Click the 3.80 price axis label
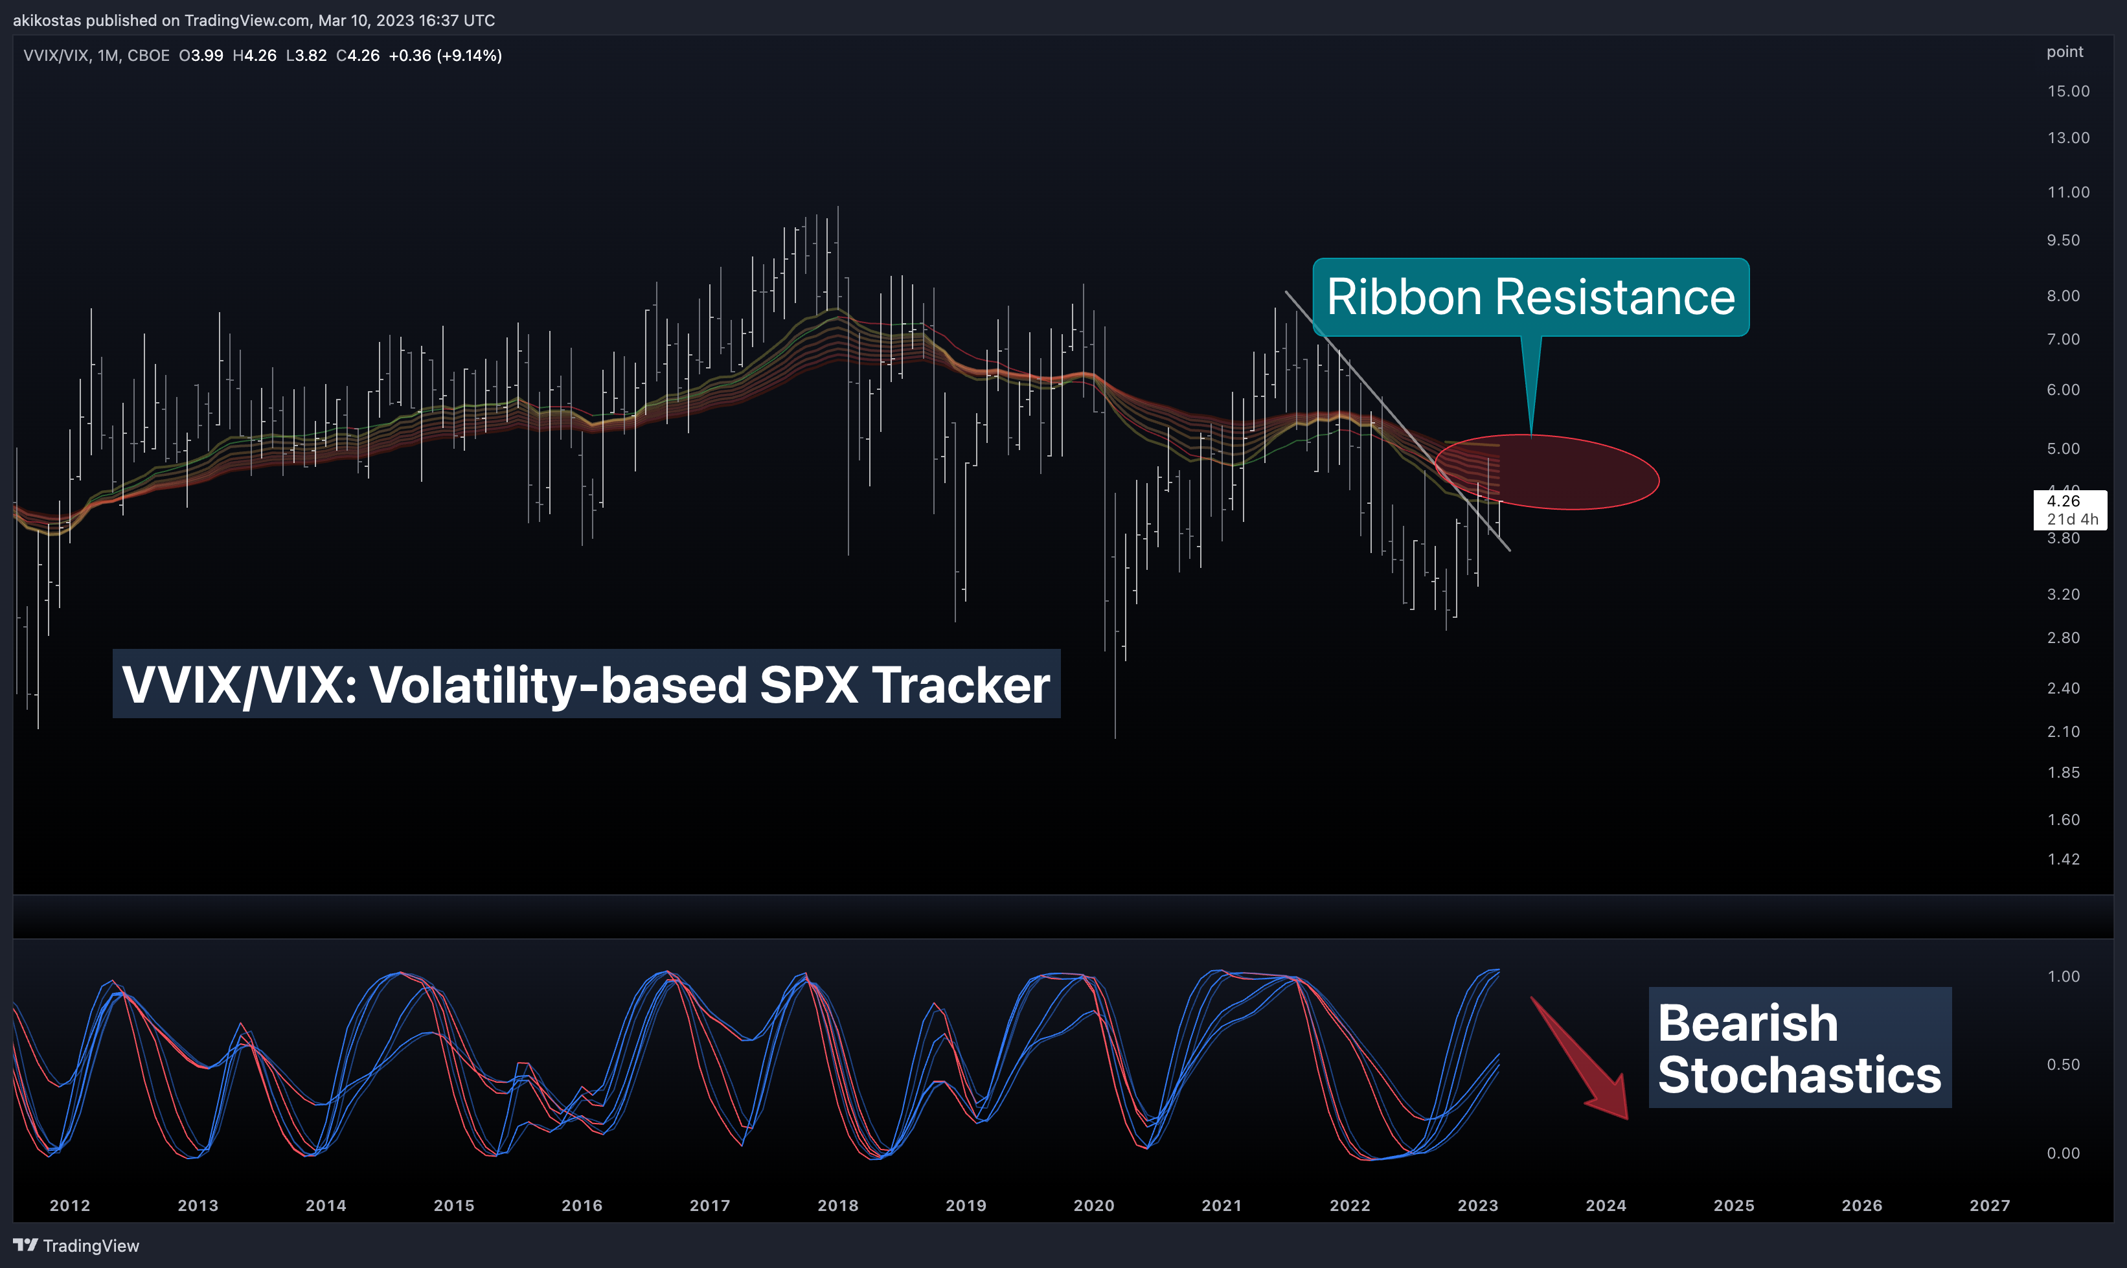This screenshot has width=2127, height=1268. point(2063,538)
